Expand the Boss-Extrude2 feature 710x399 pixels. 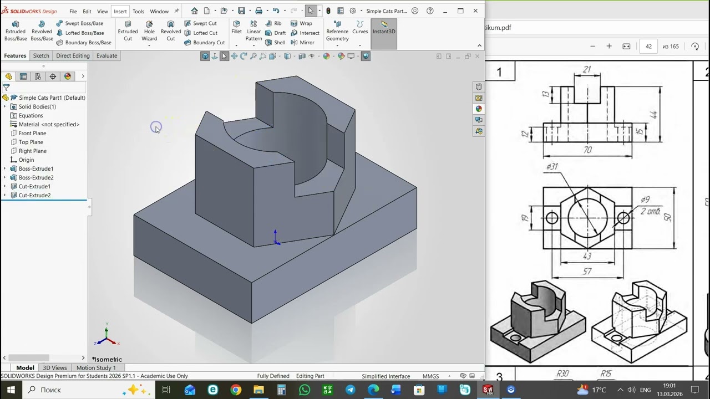pyautogui.click(x=5, y=177)
